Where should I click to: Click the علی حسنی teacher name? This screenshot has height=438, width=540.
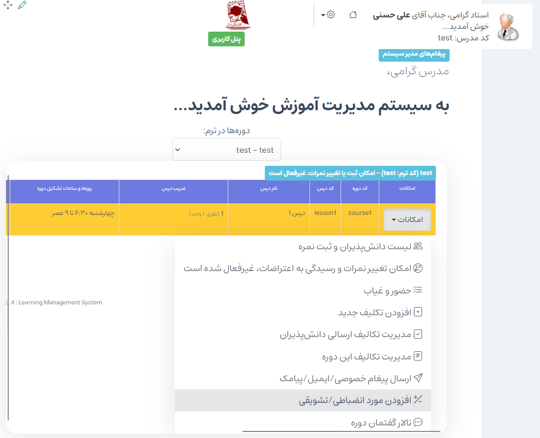click(x=391, y=15)
